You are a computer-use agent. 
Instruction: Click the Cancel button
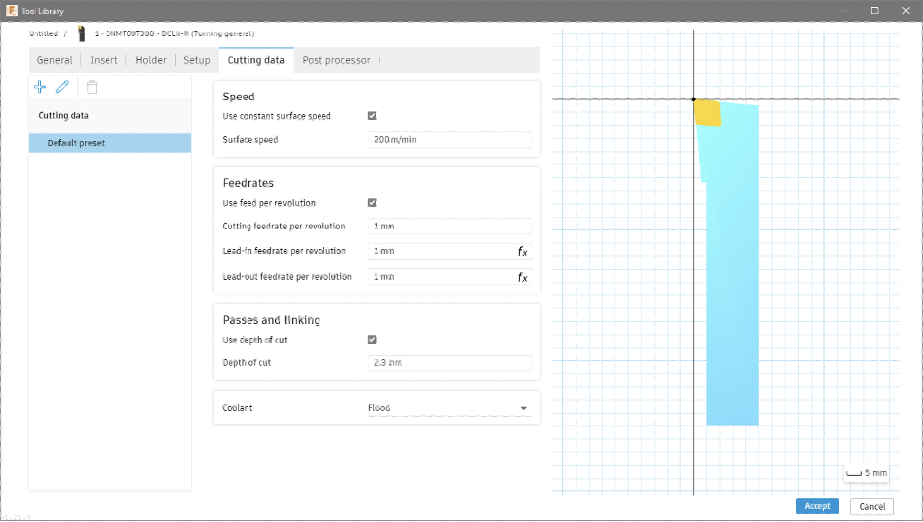[x=871, y=506]
